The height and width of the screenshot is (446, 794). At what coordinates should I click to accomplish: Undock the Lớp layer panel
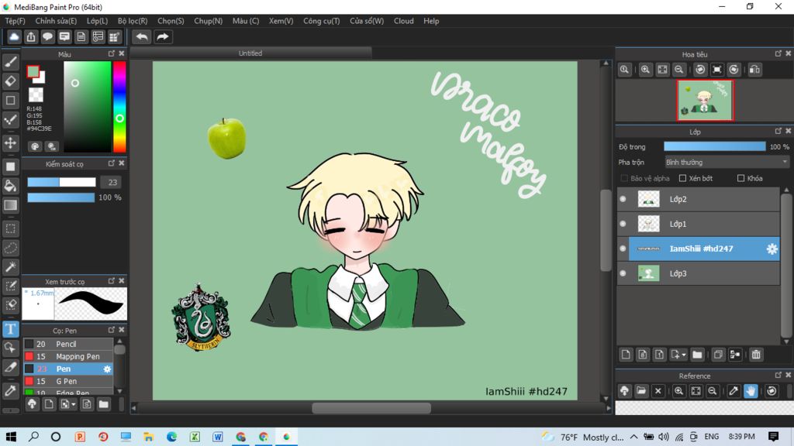pos(778,131)
